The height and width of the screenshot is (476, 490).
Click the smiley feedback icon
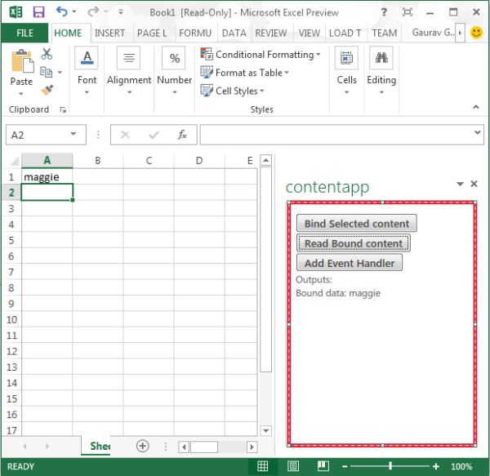(476, 33)
